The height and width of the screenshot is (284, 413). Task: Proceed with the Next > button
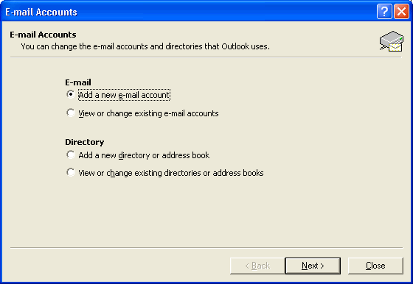[313, 266]
